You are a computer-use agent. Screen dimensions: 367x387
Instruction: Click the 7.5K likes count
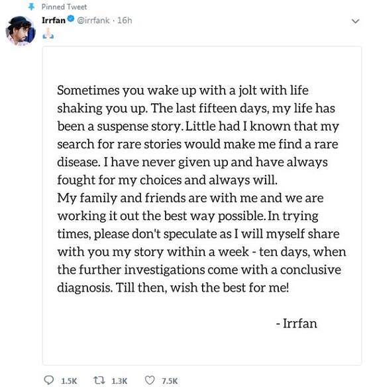click(x=170, y=381)
